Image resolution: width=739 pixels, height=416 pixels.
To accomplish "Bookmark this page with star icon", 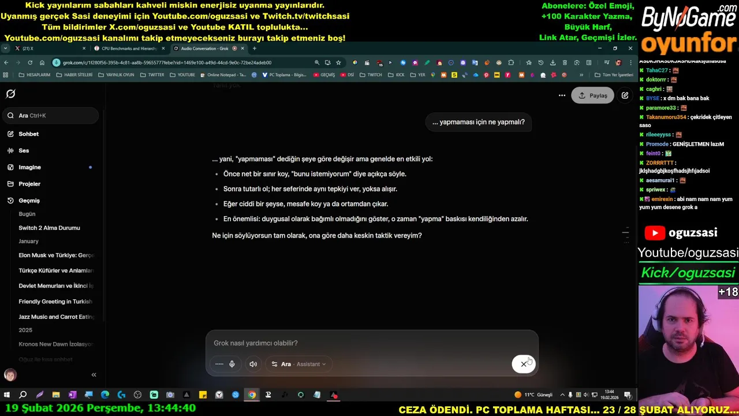I will [338, 62].
